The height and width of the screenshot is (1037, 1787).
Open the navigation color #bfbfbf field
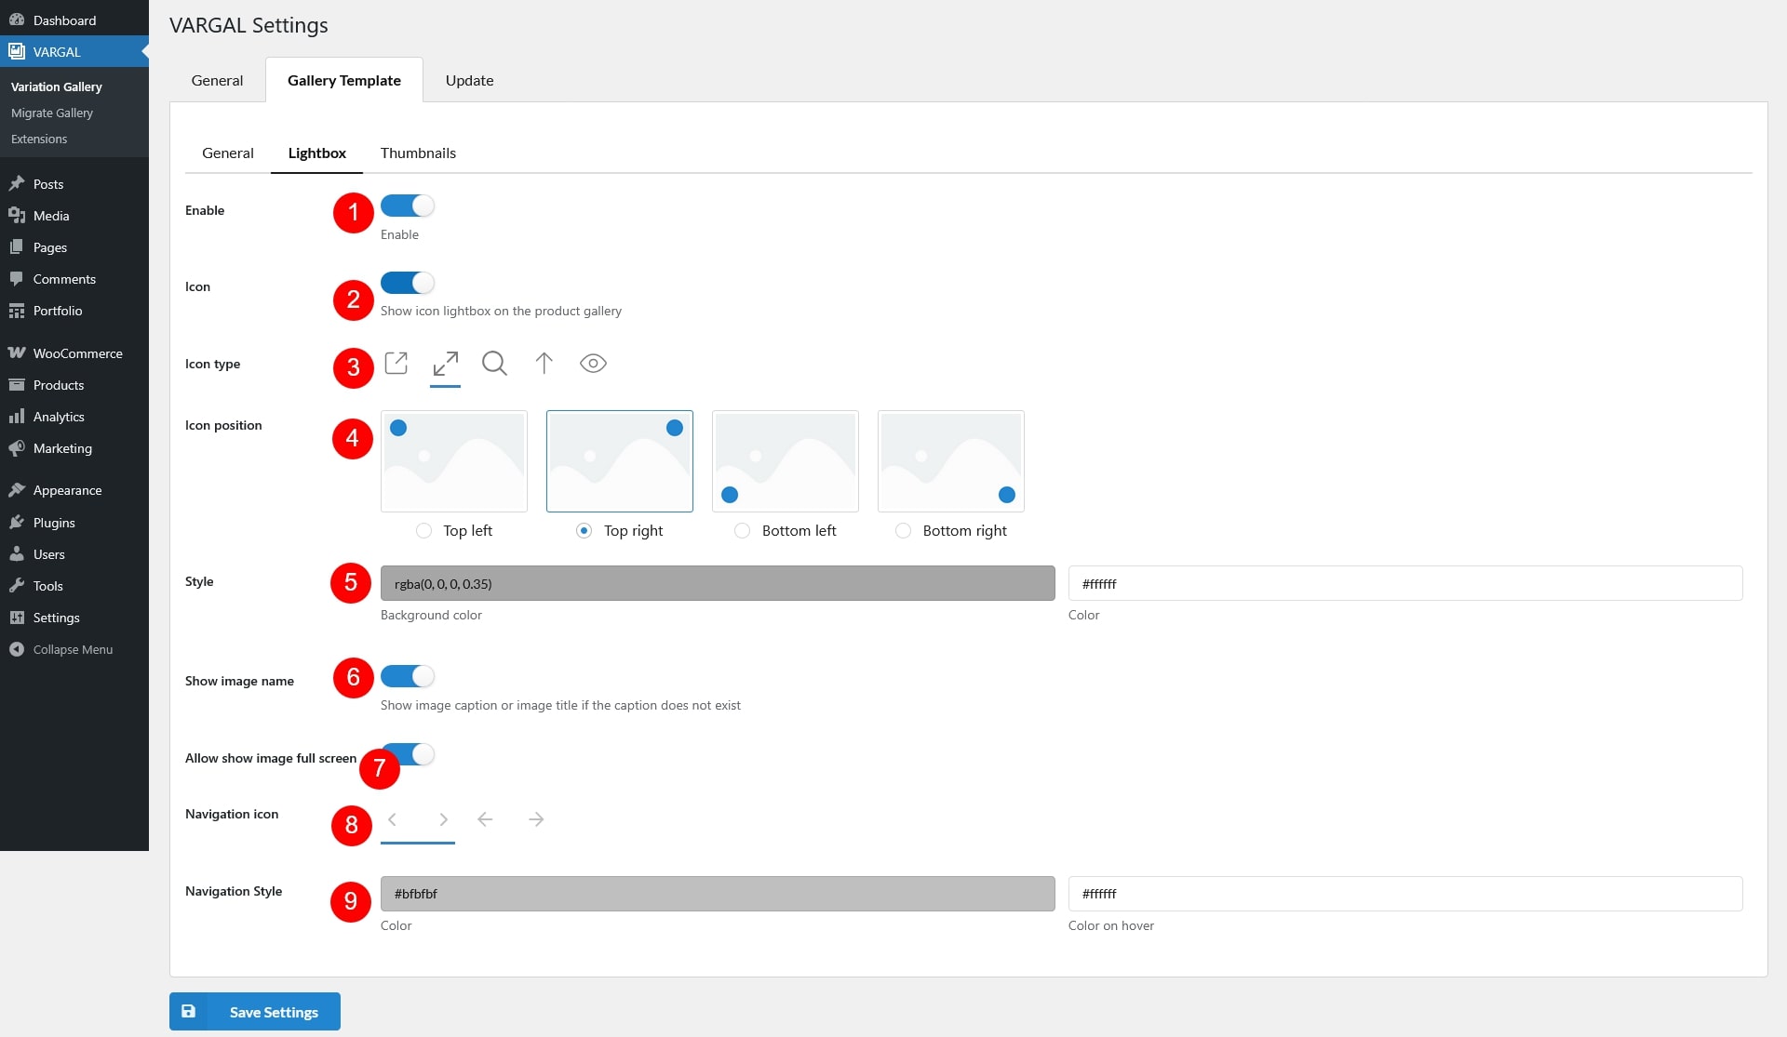[x=718, y=894]
